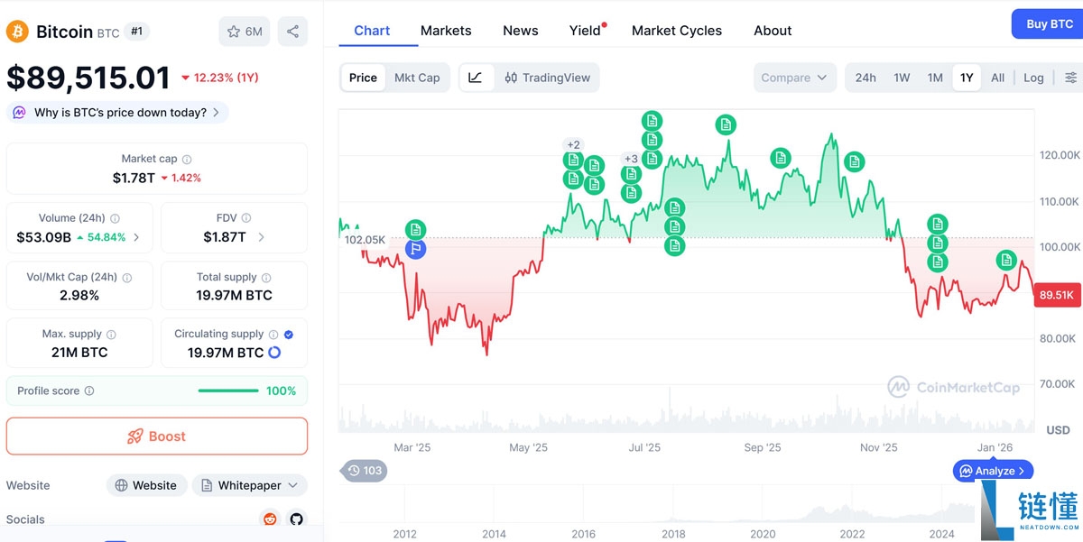This screenshot has width=1083, height=542.
Task: Expand Volume (24h) details chevron
Action: tap(136, 237)
